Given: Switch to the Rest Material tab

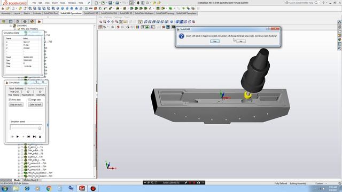Looking at the screenshot, I should click(14, 95).
